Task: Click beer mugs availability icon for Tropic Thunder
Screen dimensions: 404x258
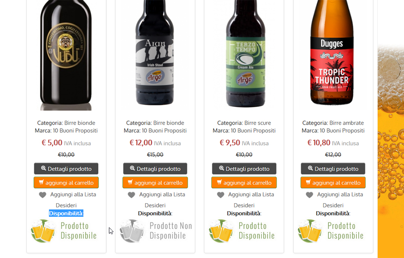Action: [310, 231]
